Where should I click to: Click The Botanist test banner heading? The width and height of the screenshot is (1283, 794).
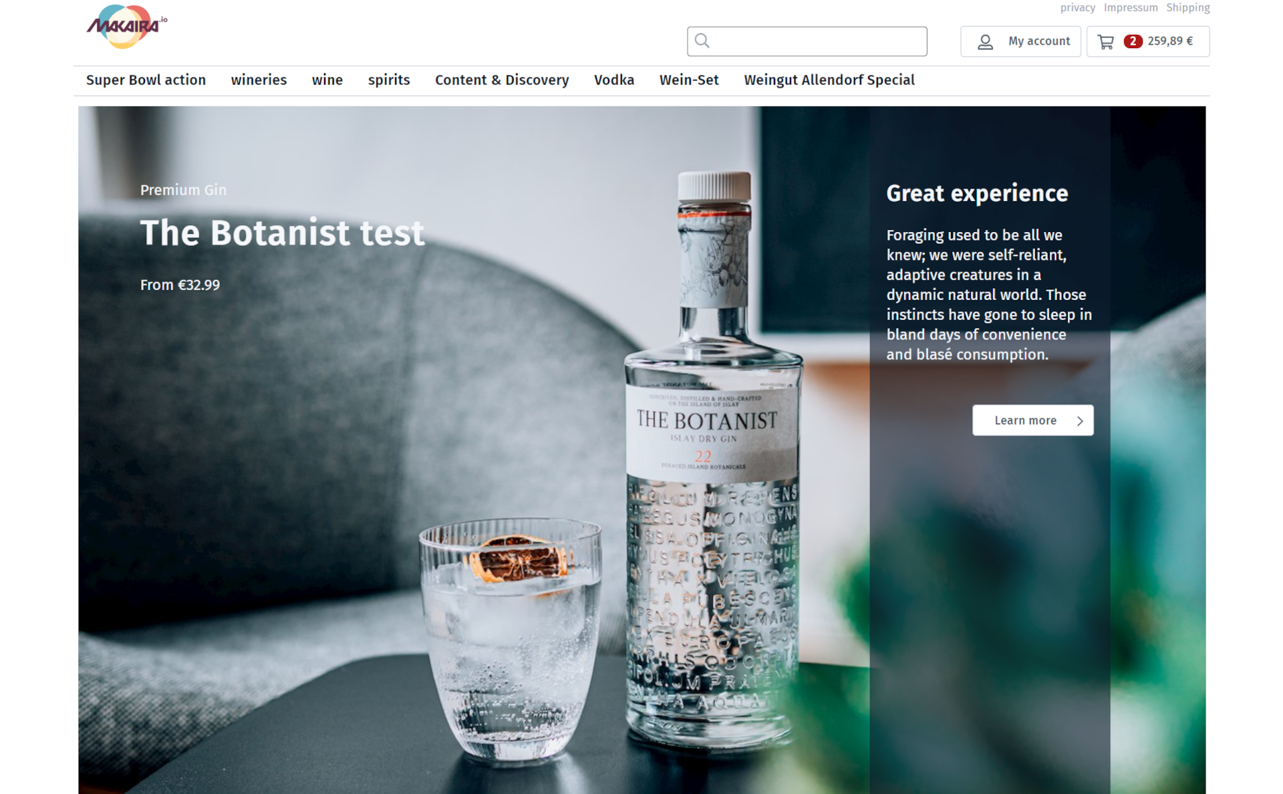(x=282, y=233)
